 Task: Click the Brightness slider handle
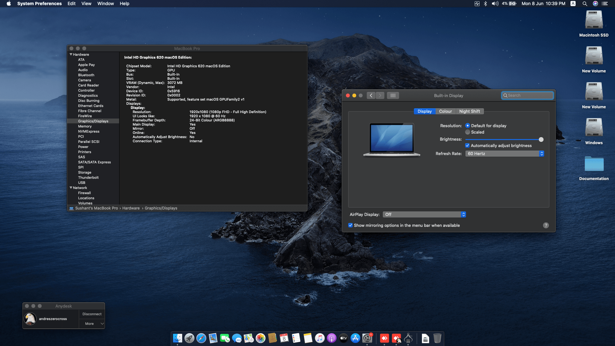[541, 139]
